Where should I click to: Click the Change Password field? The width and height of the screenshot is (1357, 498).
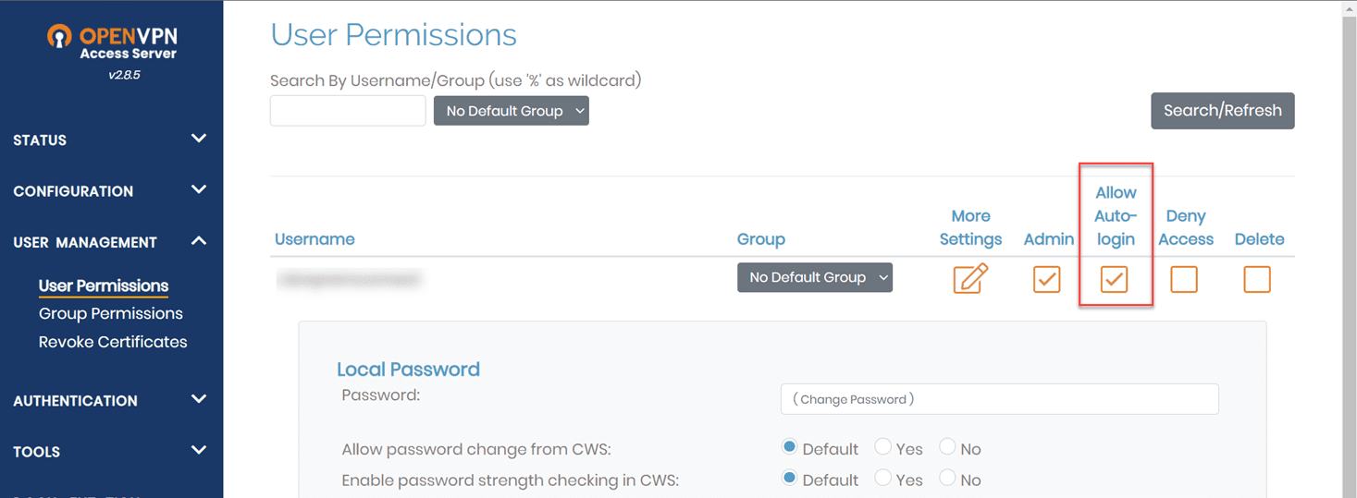pyautogui.click(x=999, y=399)
